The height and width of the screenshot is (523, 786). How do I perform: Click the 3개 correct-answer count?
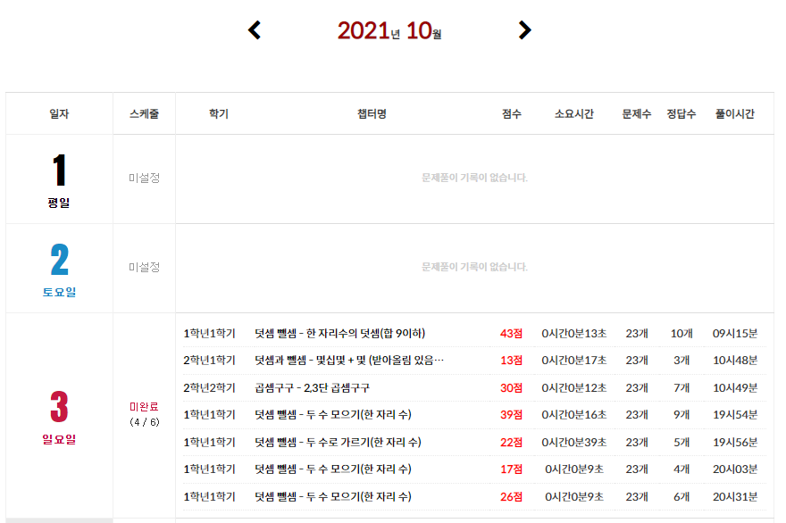point(681,361)
